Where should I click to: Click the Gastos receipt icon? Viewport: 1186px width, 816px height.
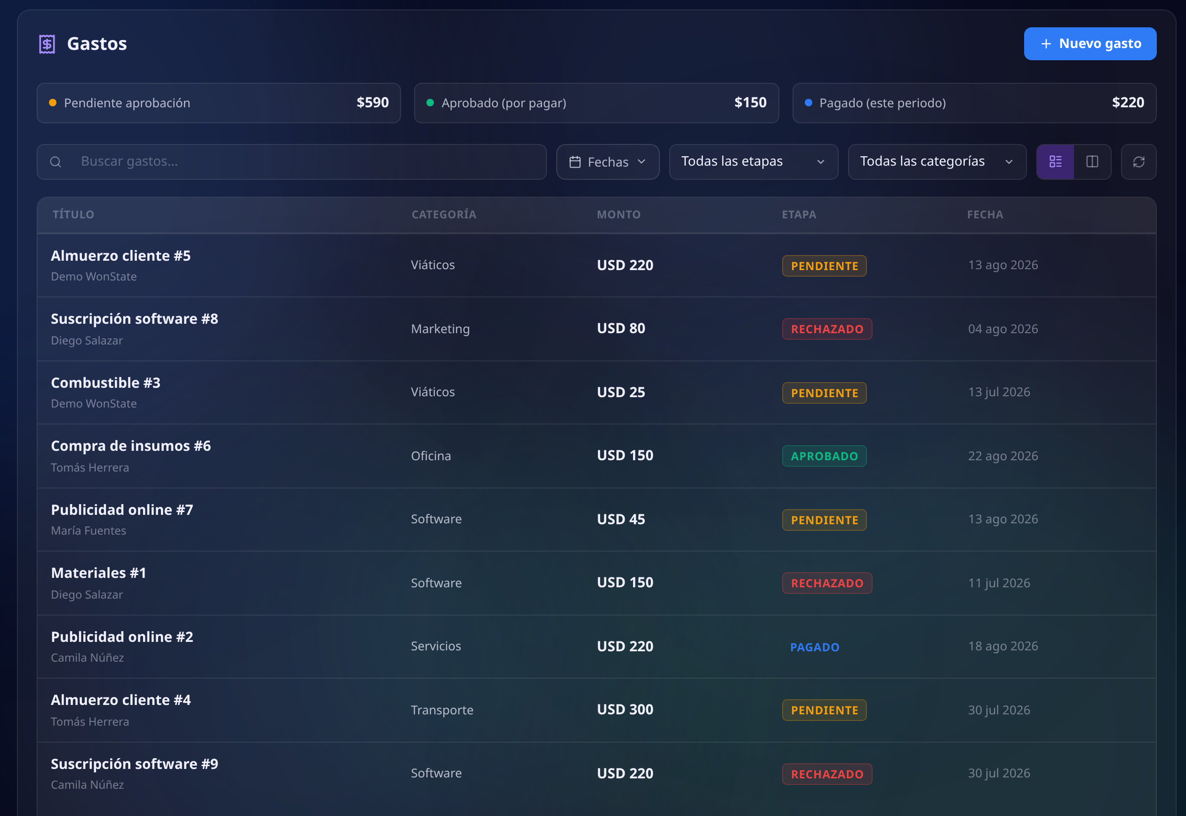pos(47,44)
